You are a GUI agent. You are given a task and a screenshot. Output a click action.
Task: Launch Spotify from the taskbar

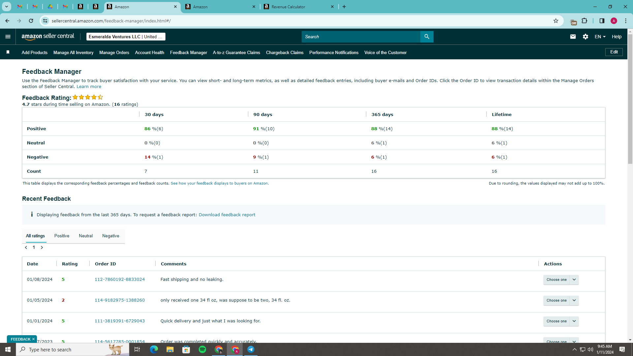coord(202,349)
